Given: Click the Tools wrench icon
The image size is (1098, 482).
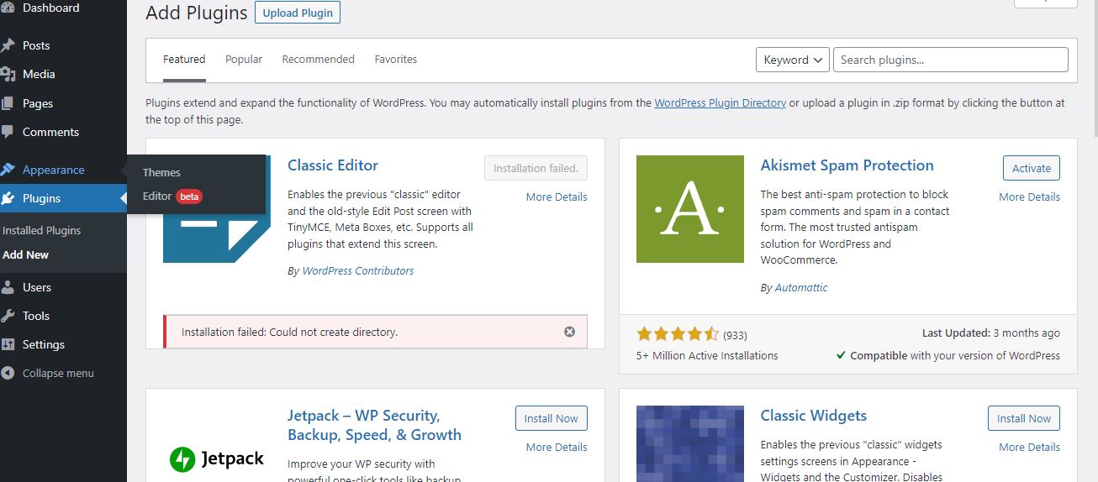Looking at the screenshot, I should pos(8,316).
